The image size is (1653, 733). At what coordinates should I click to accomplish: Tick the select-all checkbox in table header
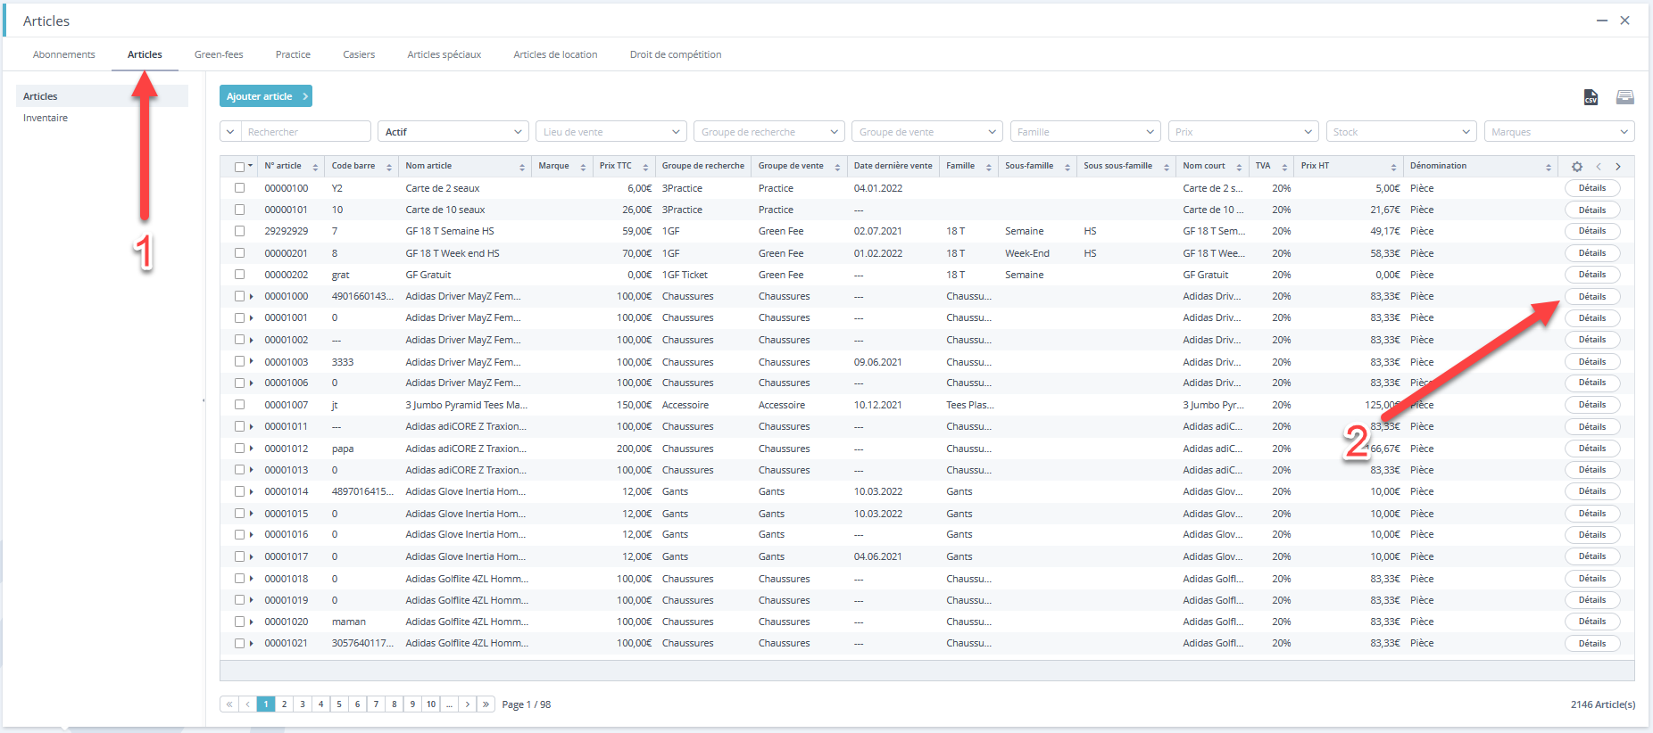pos(239,167)
